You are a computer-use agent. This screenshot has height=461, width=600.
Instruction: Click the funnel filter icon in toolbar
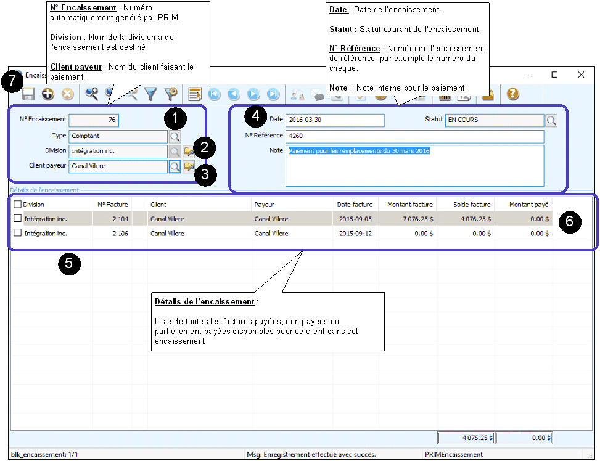tap(150, 94)
